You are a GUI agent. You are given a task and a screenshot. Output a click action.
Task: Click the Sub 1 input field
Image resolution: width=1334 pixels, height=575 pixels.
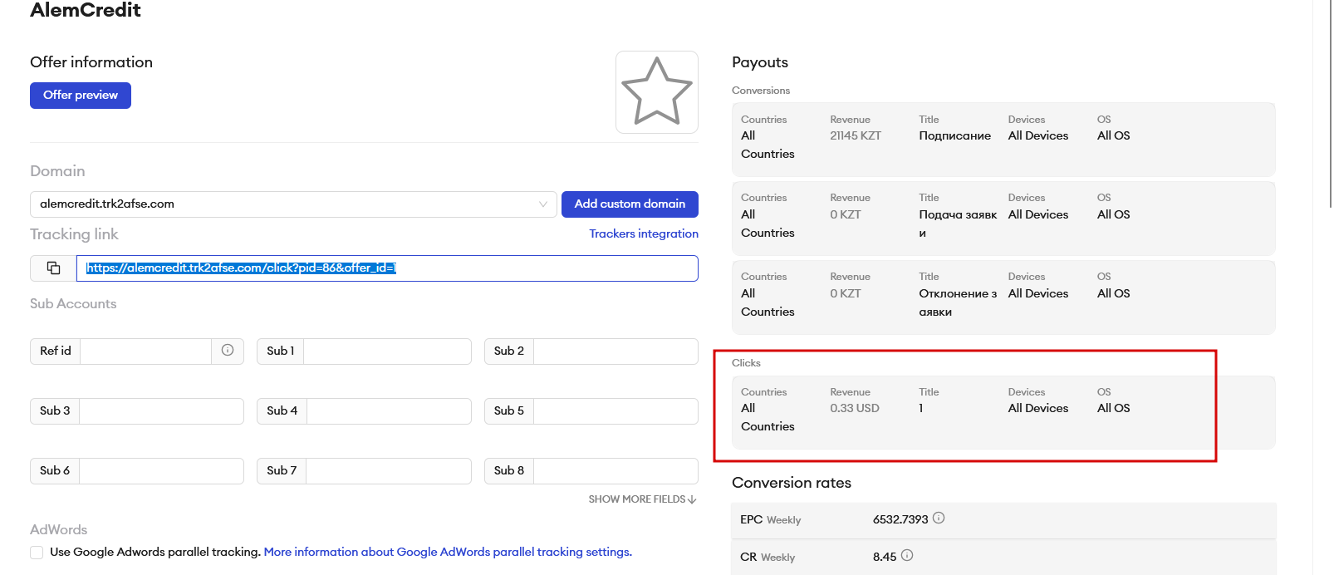click(x=387, y=351)
